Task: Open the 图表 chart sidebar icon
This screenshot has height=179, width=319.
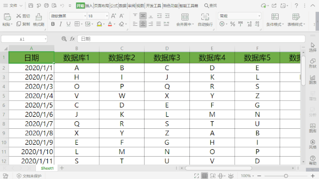Action: pyautogui.click(x=313, y=80)
